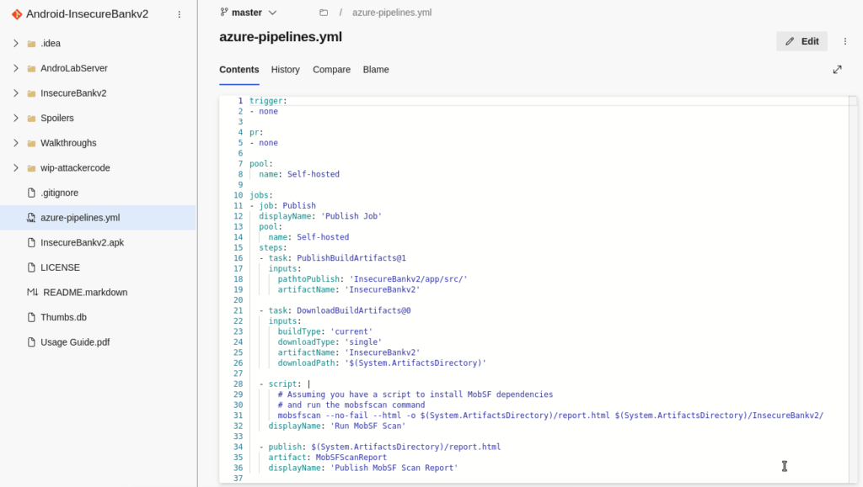Screen dimensions: 863x487
Task: Select Usage Guide.pdf in file tree
Action: (75, 342)
